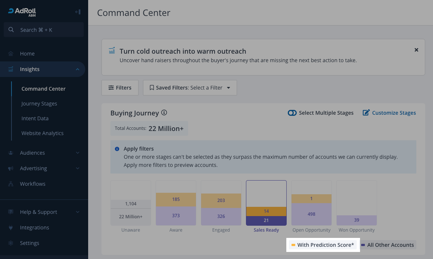Open the Saved Filters dropdown
The image size is (433, 259).
click(x=190, y=88)
